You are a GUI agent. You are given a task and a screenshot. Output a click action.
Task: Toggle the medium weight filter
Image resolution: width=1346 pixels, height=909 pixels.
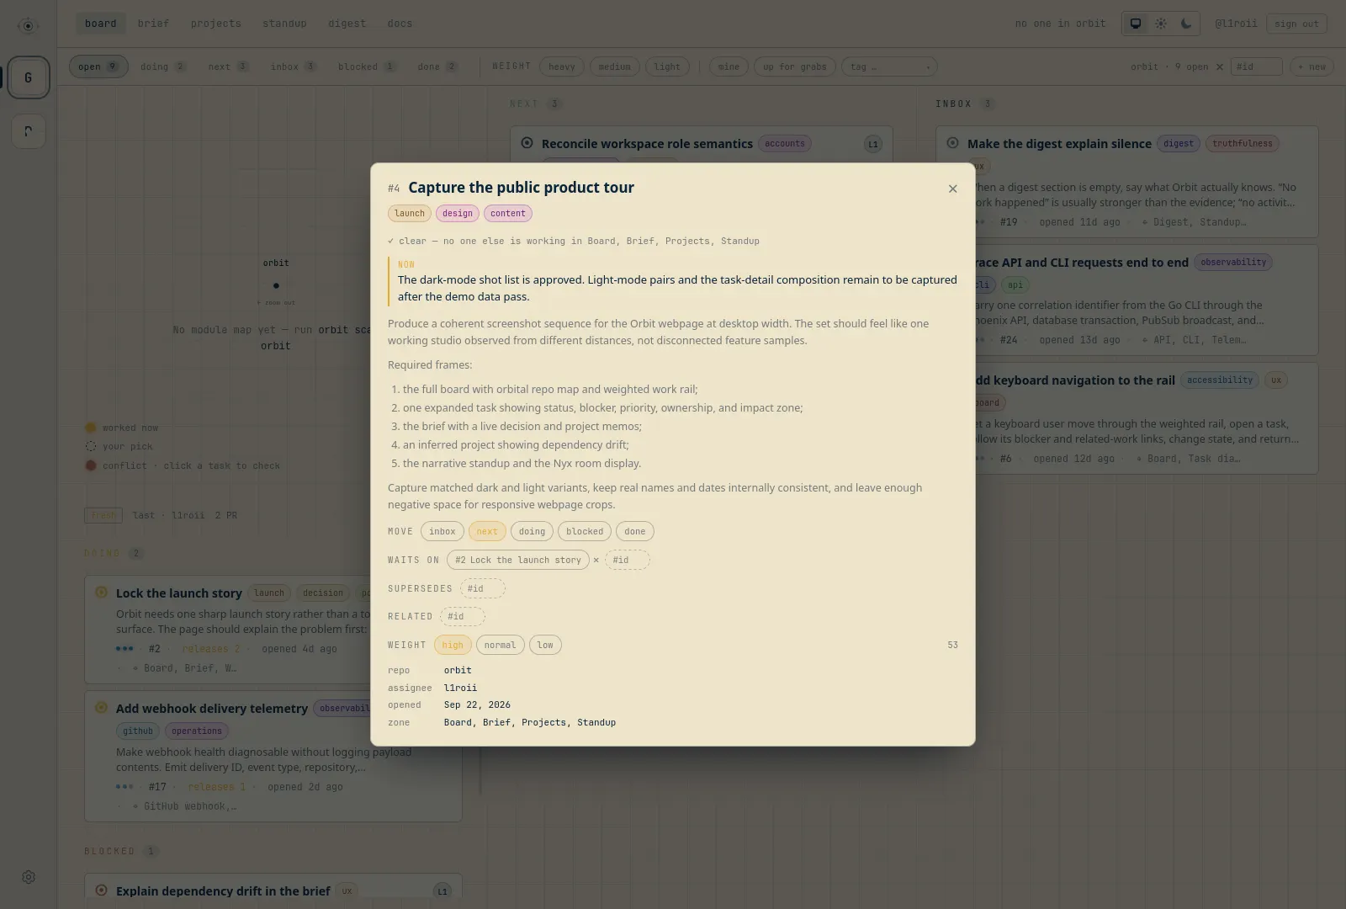(x=614, y=66)
